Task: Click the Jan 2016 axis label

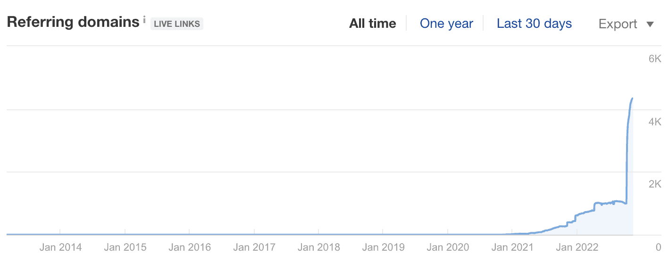Action: [190, 247]
